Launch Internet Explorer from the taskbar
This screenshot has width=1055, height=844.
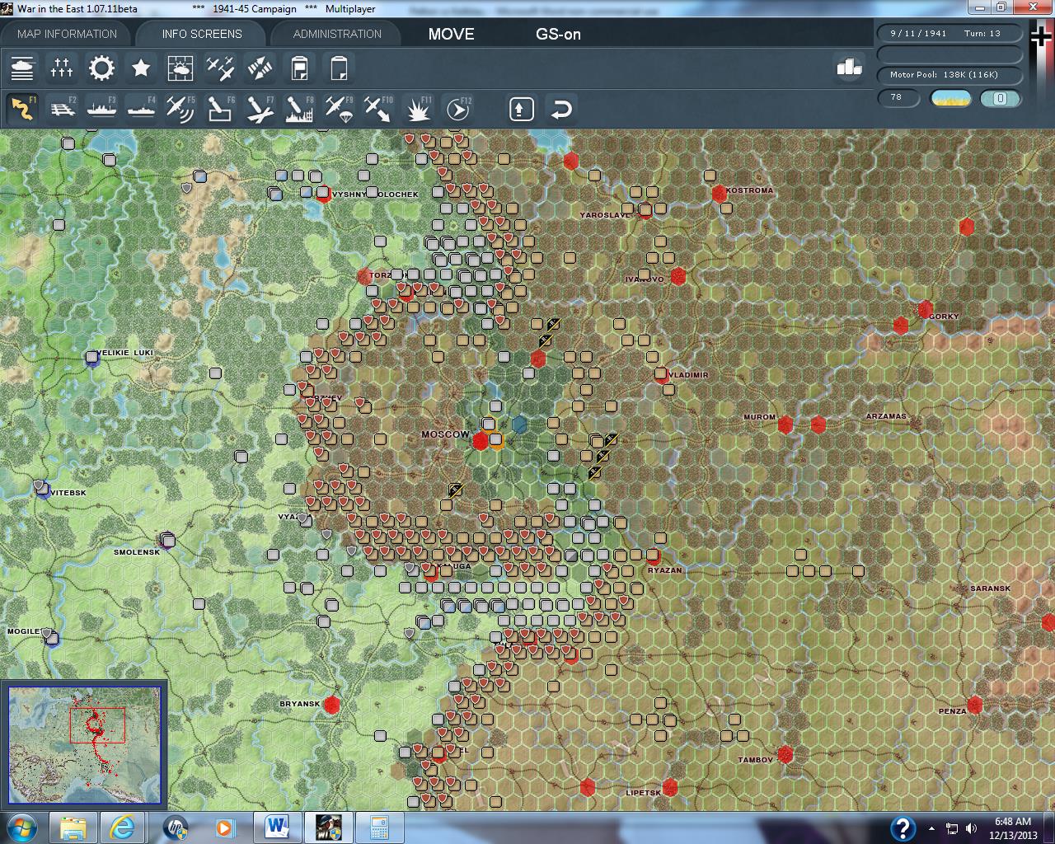coord(124,828)
